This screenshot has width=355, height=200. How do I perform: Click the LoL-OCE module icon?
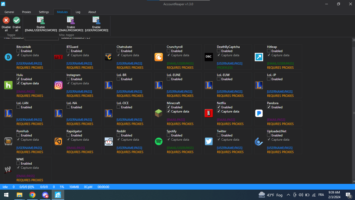(109, 113)
